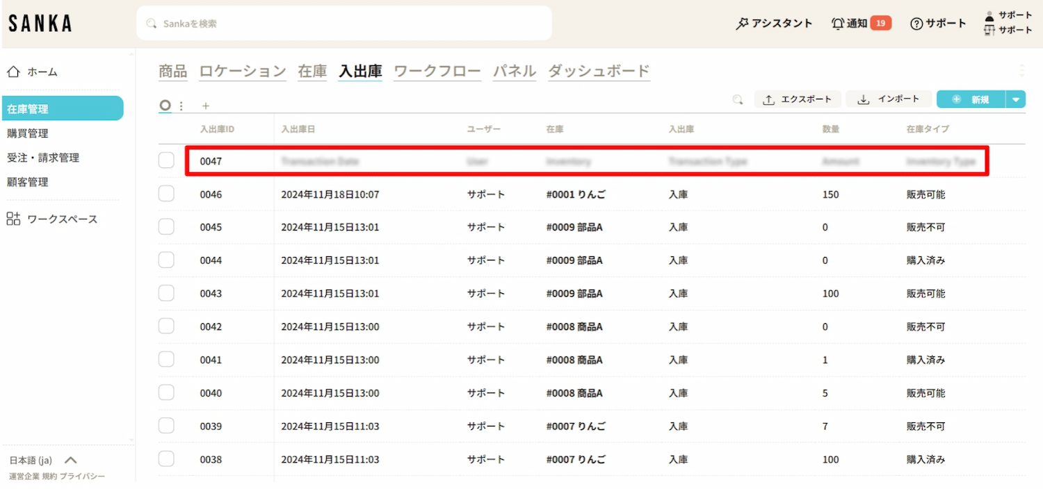The width and height of the screenshot is (1043, 489).
Task: Expand the 新規 button dropdown arrow
Action: 1016,99
